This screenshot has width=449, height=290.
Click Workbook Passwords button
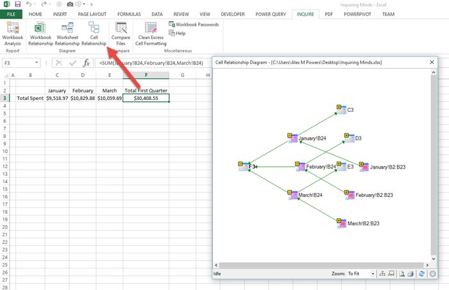[x=194, y=24]
